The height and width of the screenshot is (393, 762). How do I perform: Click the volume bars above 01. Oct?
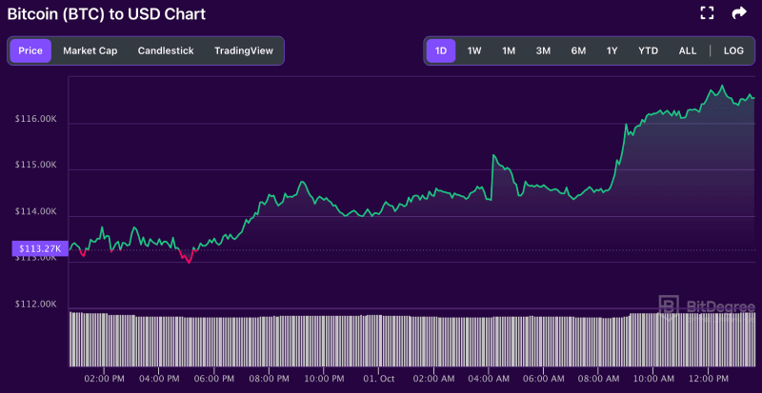pyautogui.click(x=379, y=340)
